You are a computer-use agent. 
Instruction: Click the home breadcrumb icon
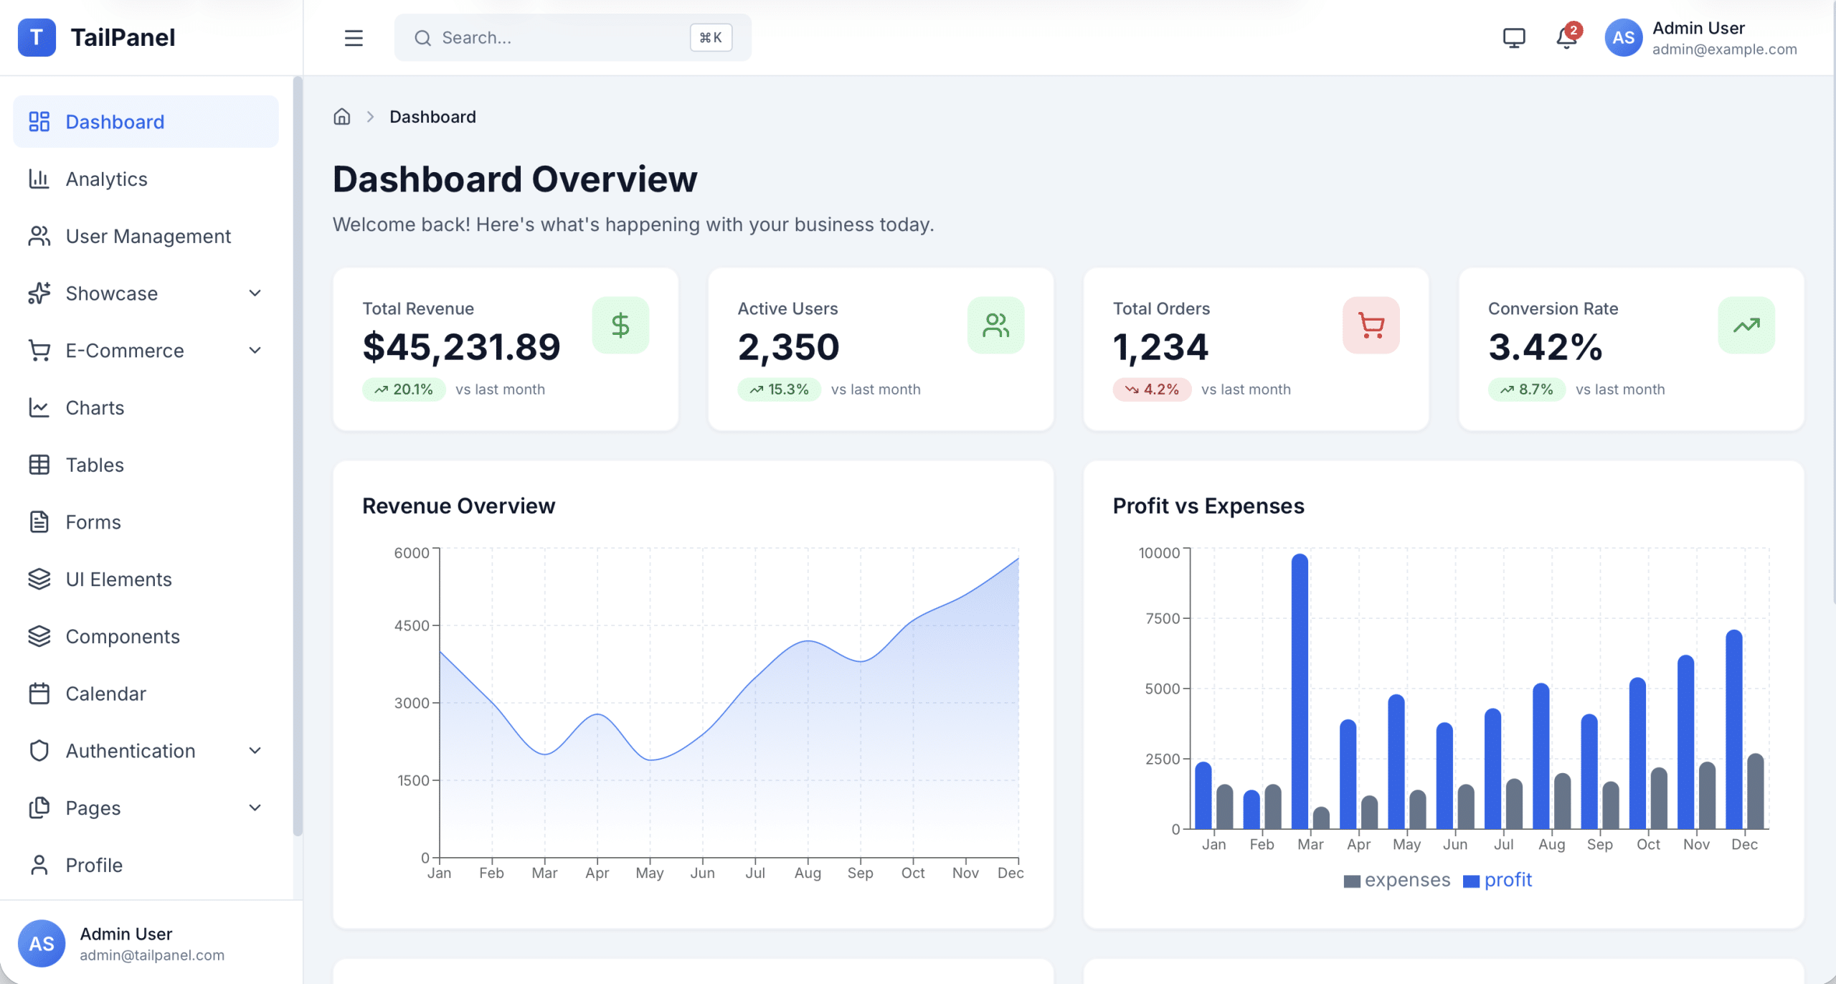click(x=342, y=117)
